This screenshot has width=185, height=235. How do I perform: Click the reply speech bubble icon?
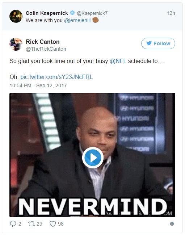pyautogui.click(x=13, y=224)
